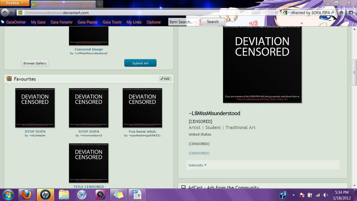Viewport: 357px width, 201px height.
Task: Click the search magnifier icon
Action: pos(333,13)
